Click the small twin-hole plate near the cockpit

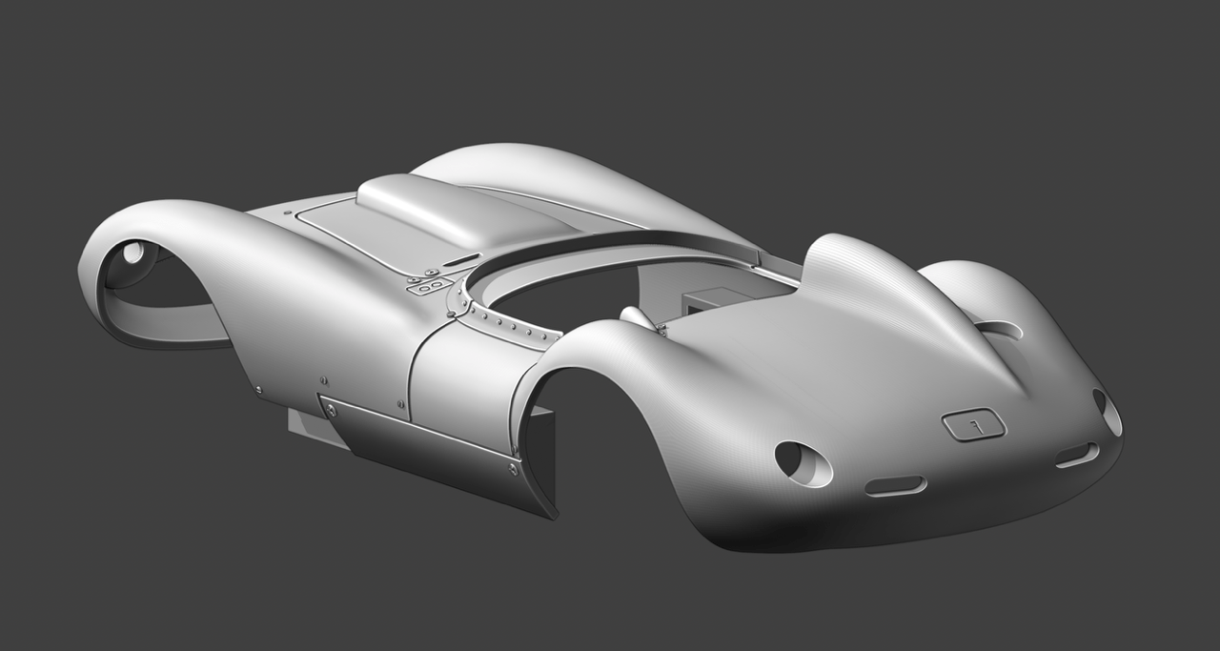[x=426, y=285]
